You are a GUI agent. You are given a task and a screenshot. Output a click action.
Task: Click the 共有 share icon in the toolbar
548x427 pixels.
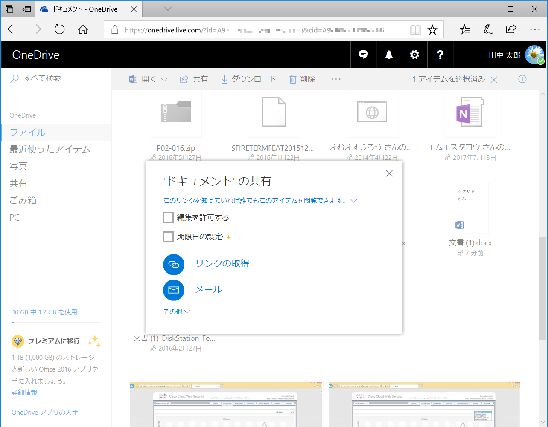point(184,79)
